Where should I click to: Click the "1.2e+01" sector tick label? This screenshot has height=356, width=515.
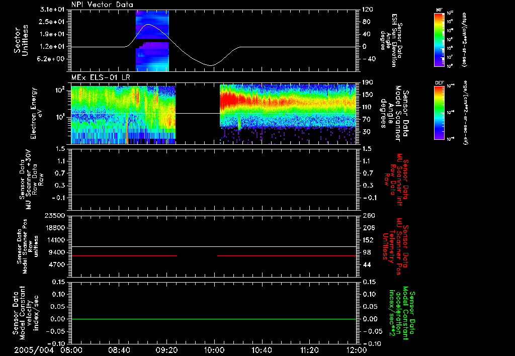52,47
